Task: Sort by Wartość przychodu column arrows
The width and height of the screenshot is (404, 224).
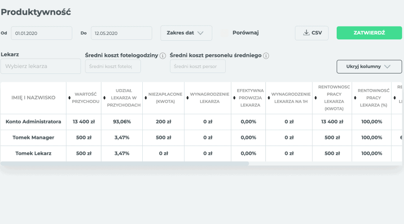Action: [69, 98]
